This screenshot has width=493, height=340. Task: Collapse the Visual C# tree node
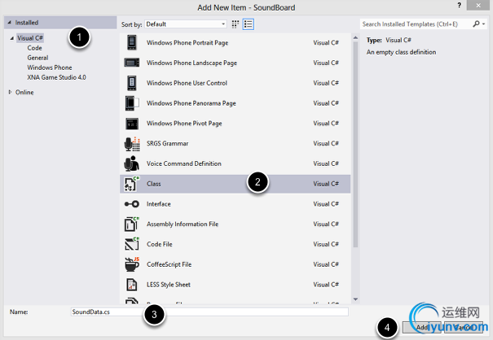(x=11, y=38)
